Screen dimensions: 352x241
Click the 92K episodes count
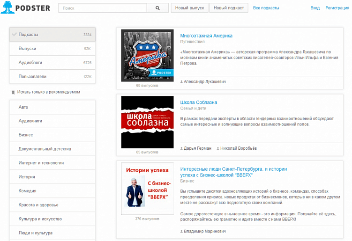pyautogui.click(x=87, y=49)
